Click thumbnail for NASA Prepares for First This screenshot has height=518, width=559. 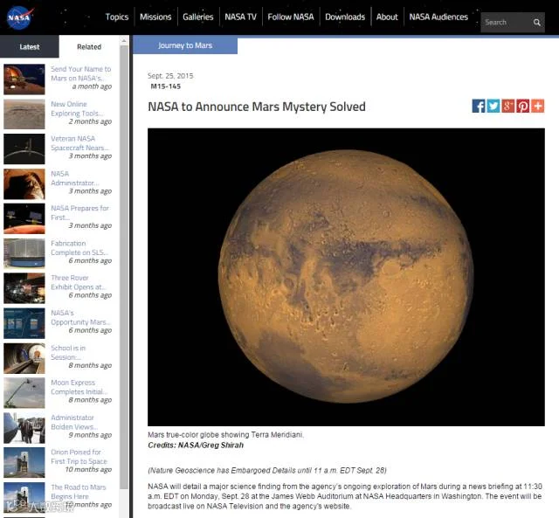point(24,218)
